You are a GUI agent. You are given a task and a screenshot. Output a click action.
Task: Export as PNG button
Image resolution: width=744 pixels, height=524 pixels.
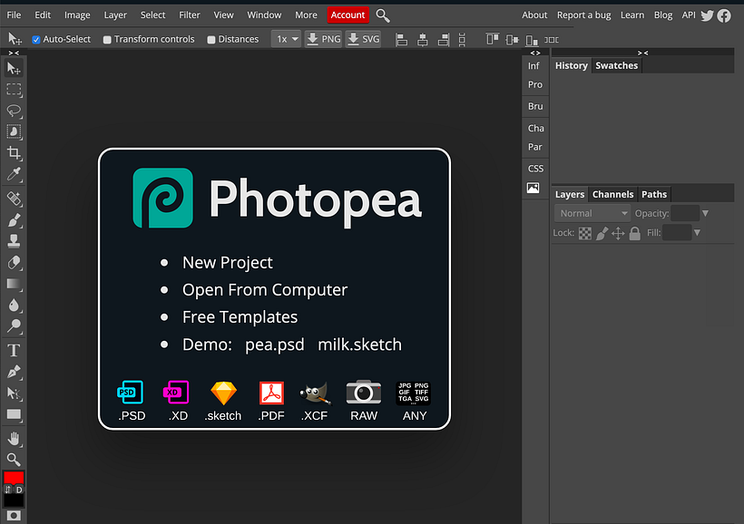tap(323, 39)
